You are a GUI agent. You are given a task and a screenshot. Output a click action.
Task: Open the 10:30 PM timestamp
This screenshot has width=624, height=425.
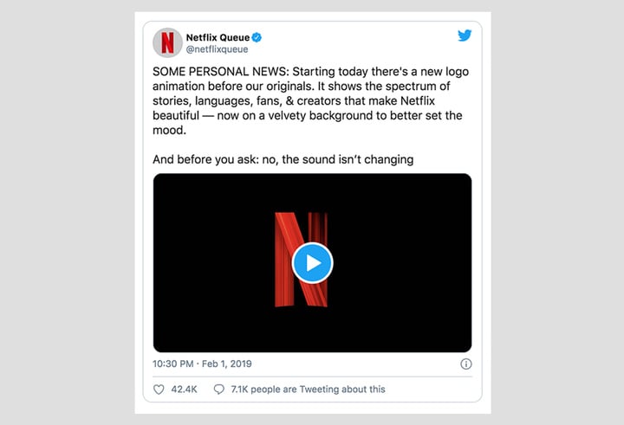tap(172, 364)
